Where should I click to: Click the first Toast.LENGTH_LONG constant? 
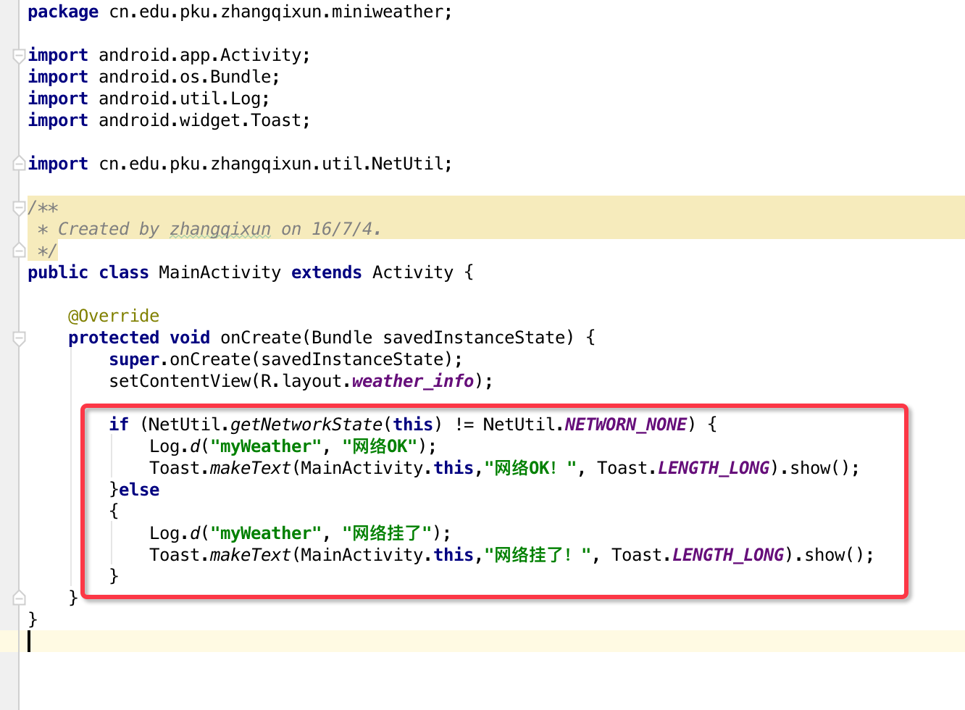pyautogui.click(x=713, y=468)
